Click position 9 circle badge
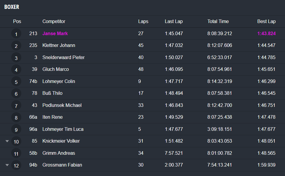 click(x=16, y=129)
